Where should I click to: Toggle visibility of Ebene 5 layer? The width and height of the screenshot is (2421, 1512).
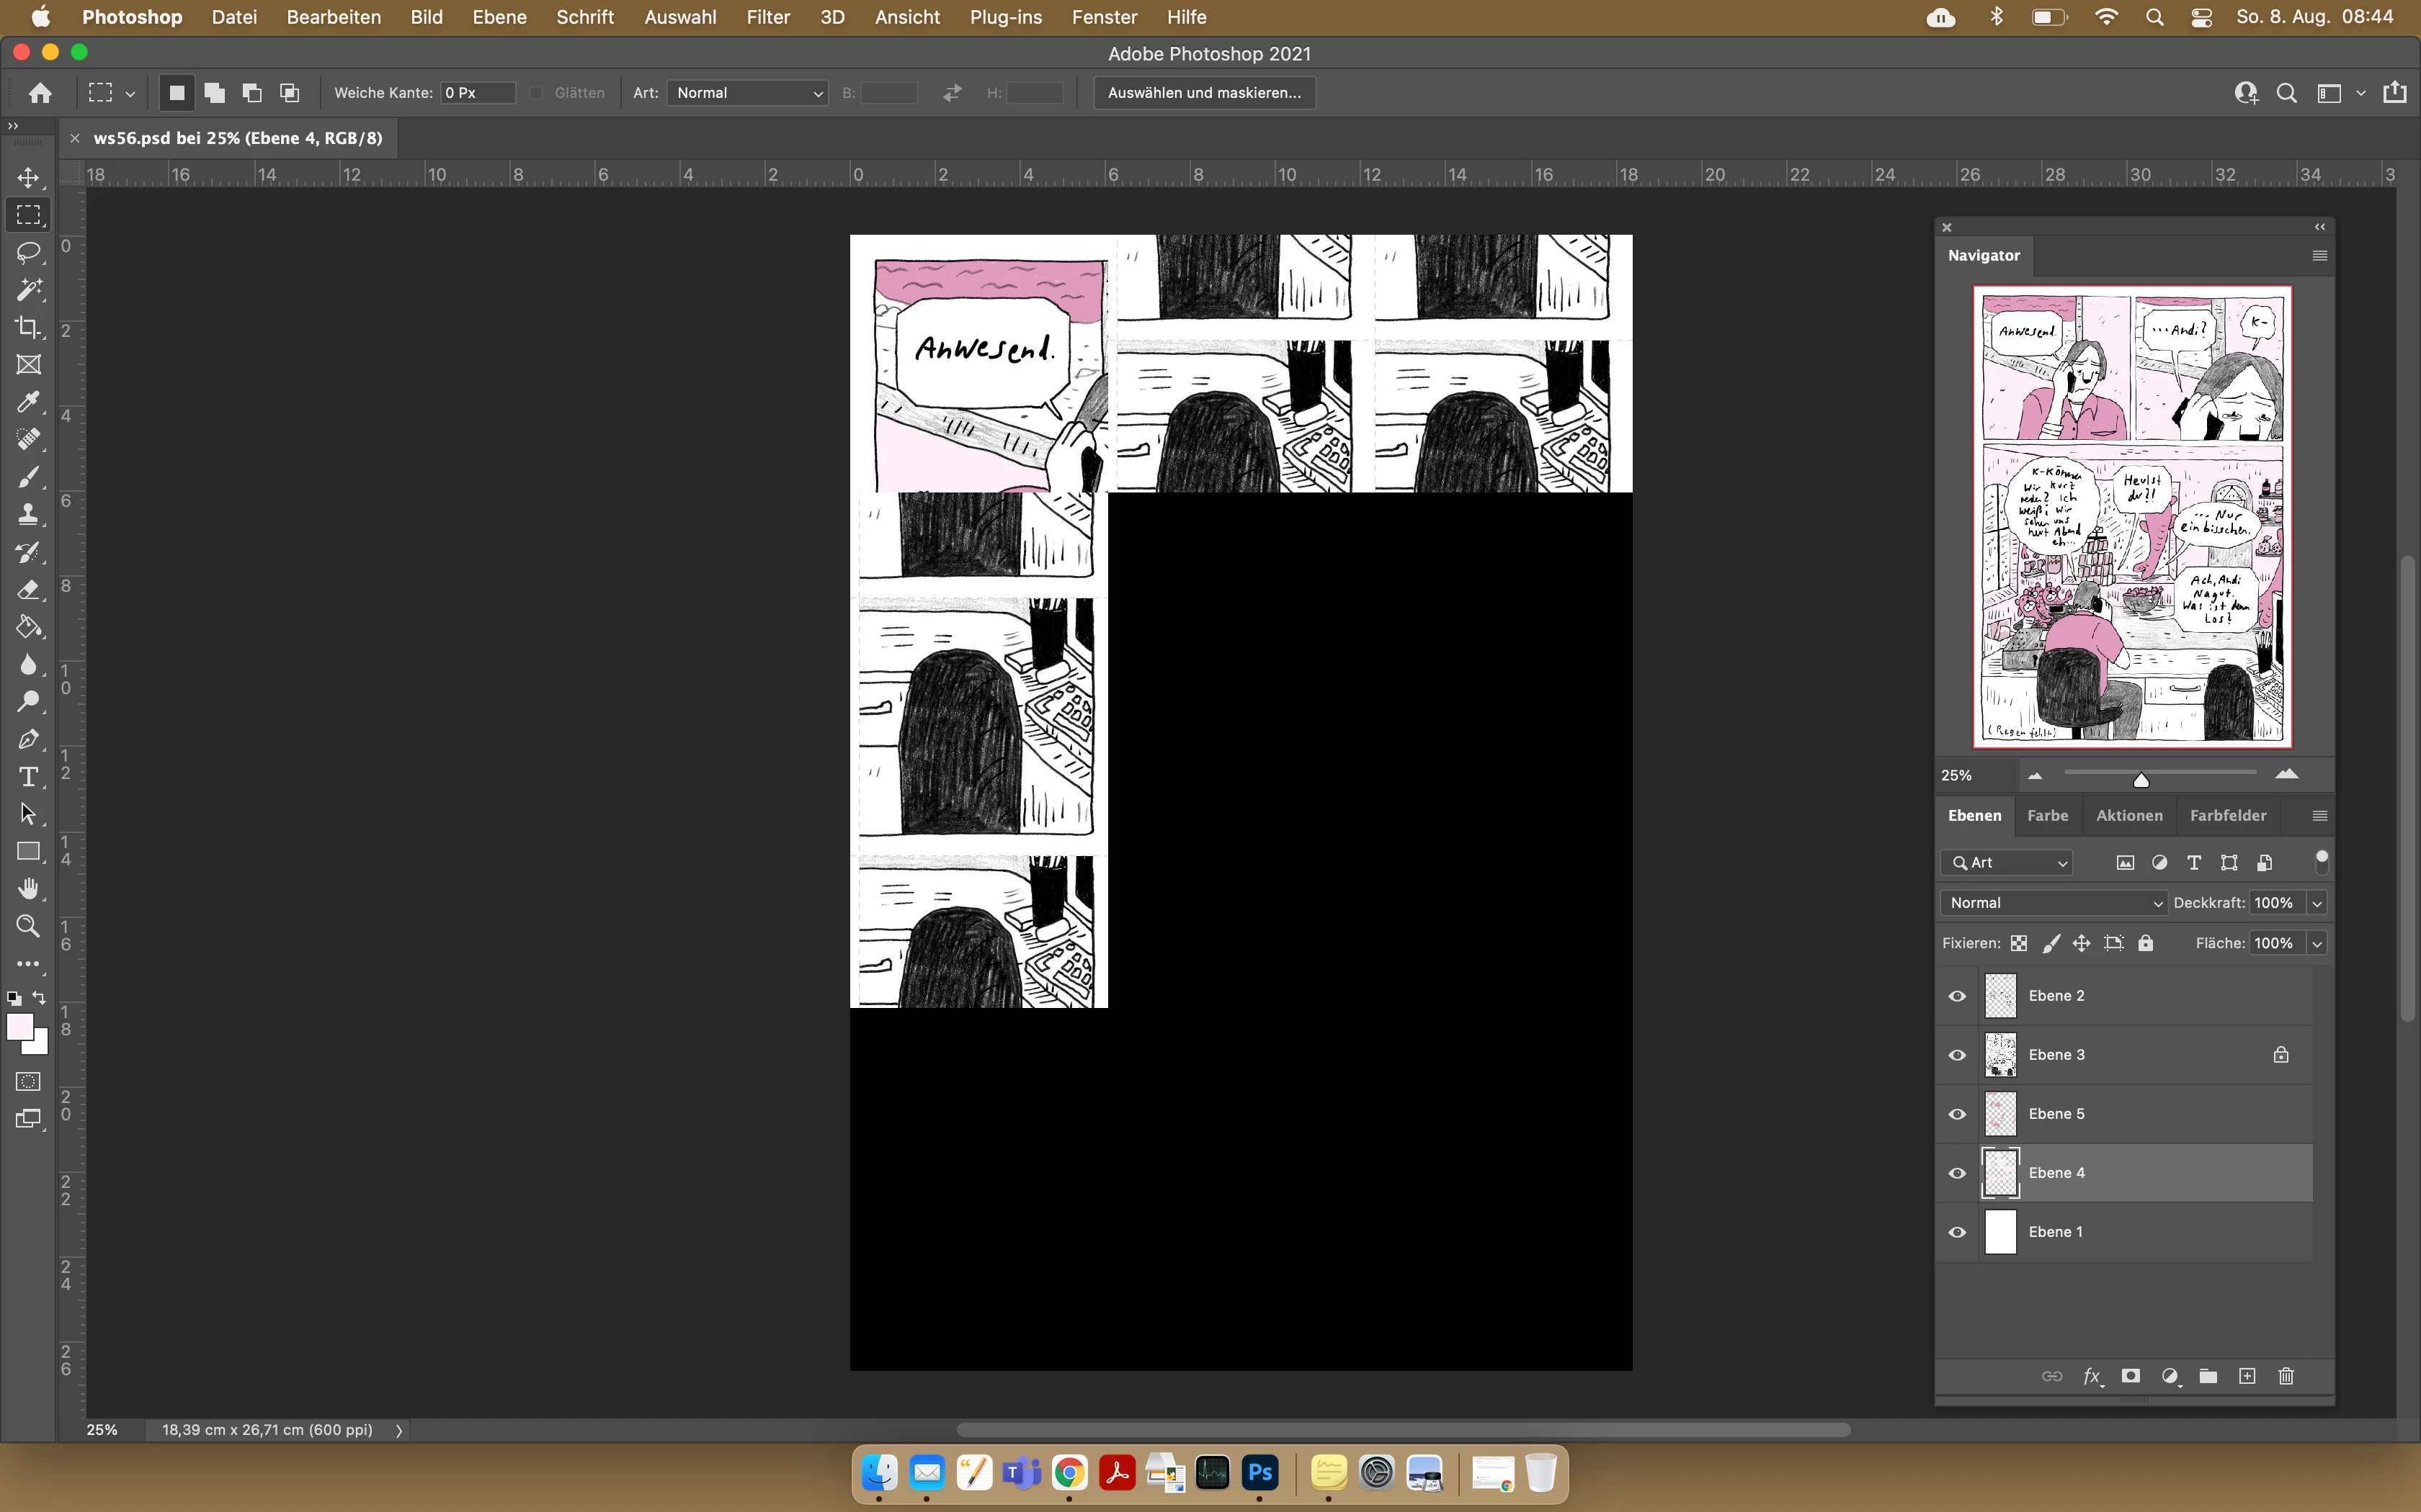1958,1114
